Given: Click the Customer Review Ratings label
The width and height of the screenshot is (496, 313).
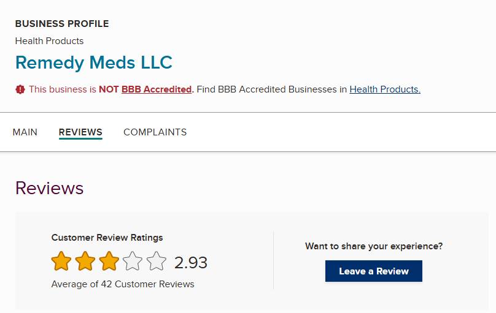Looking at the screenshot, I should tap(107, 238).
